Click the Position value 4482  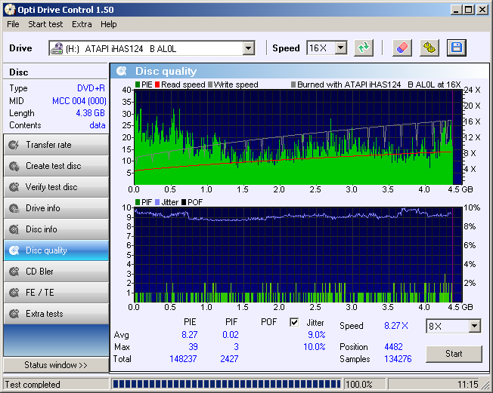(x=393, y=347)
